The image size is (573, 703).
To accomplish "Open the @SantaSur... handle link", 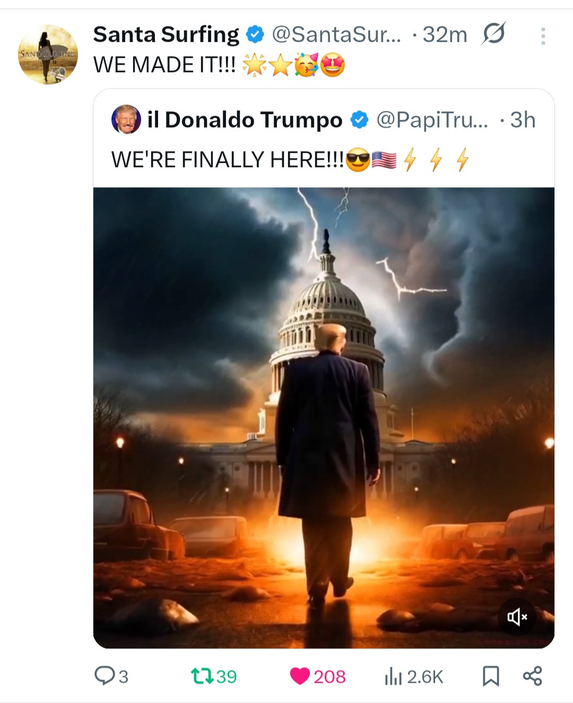I will pyautogui.click(x=336, y=34).
